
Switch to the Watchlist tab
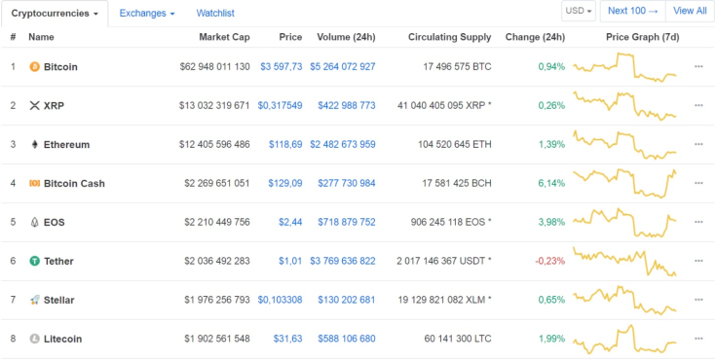[x=215, y=14]
